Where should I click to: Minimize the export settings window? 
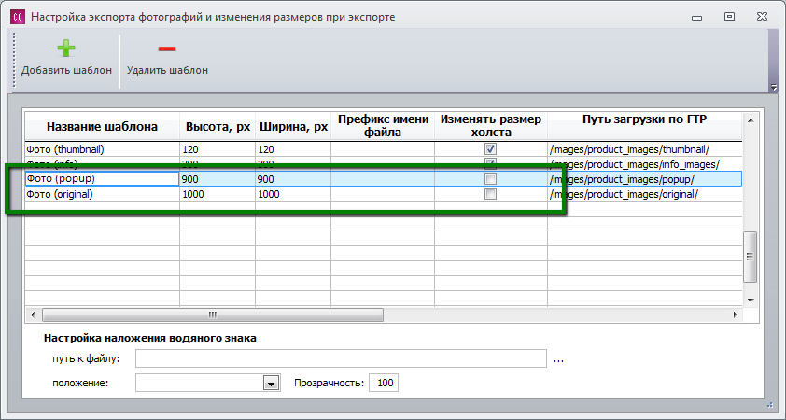[x=696, y=17]
